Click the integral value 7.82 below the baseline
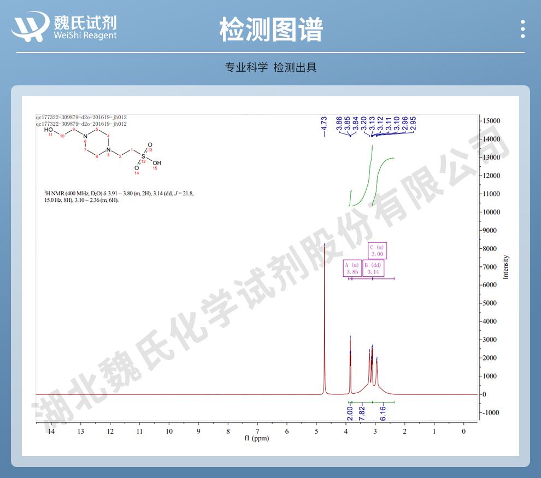 (x=361, y=413)
